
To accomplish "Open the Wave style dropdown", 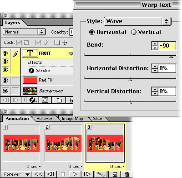I will pos(137,21).
